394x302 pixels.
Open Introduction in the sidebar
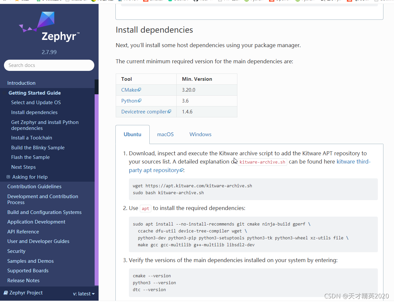(21, 83)
